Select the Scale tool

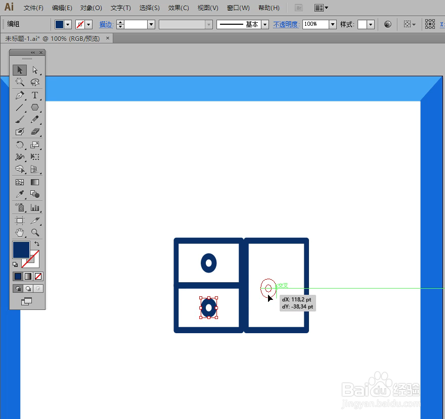[x=35, y=145]
